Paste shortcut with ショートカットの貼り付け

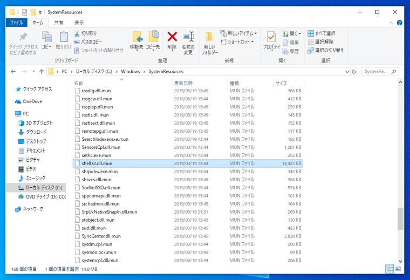(x=99, y=50)
